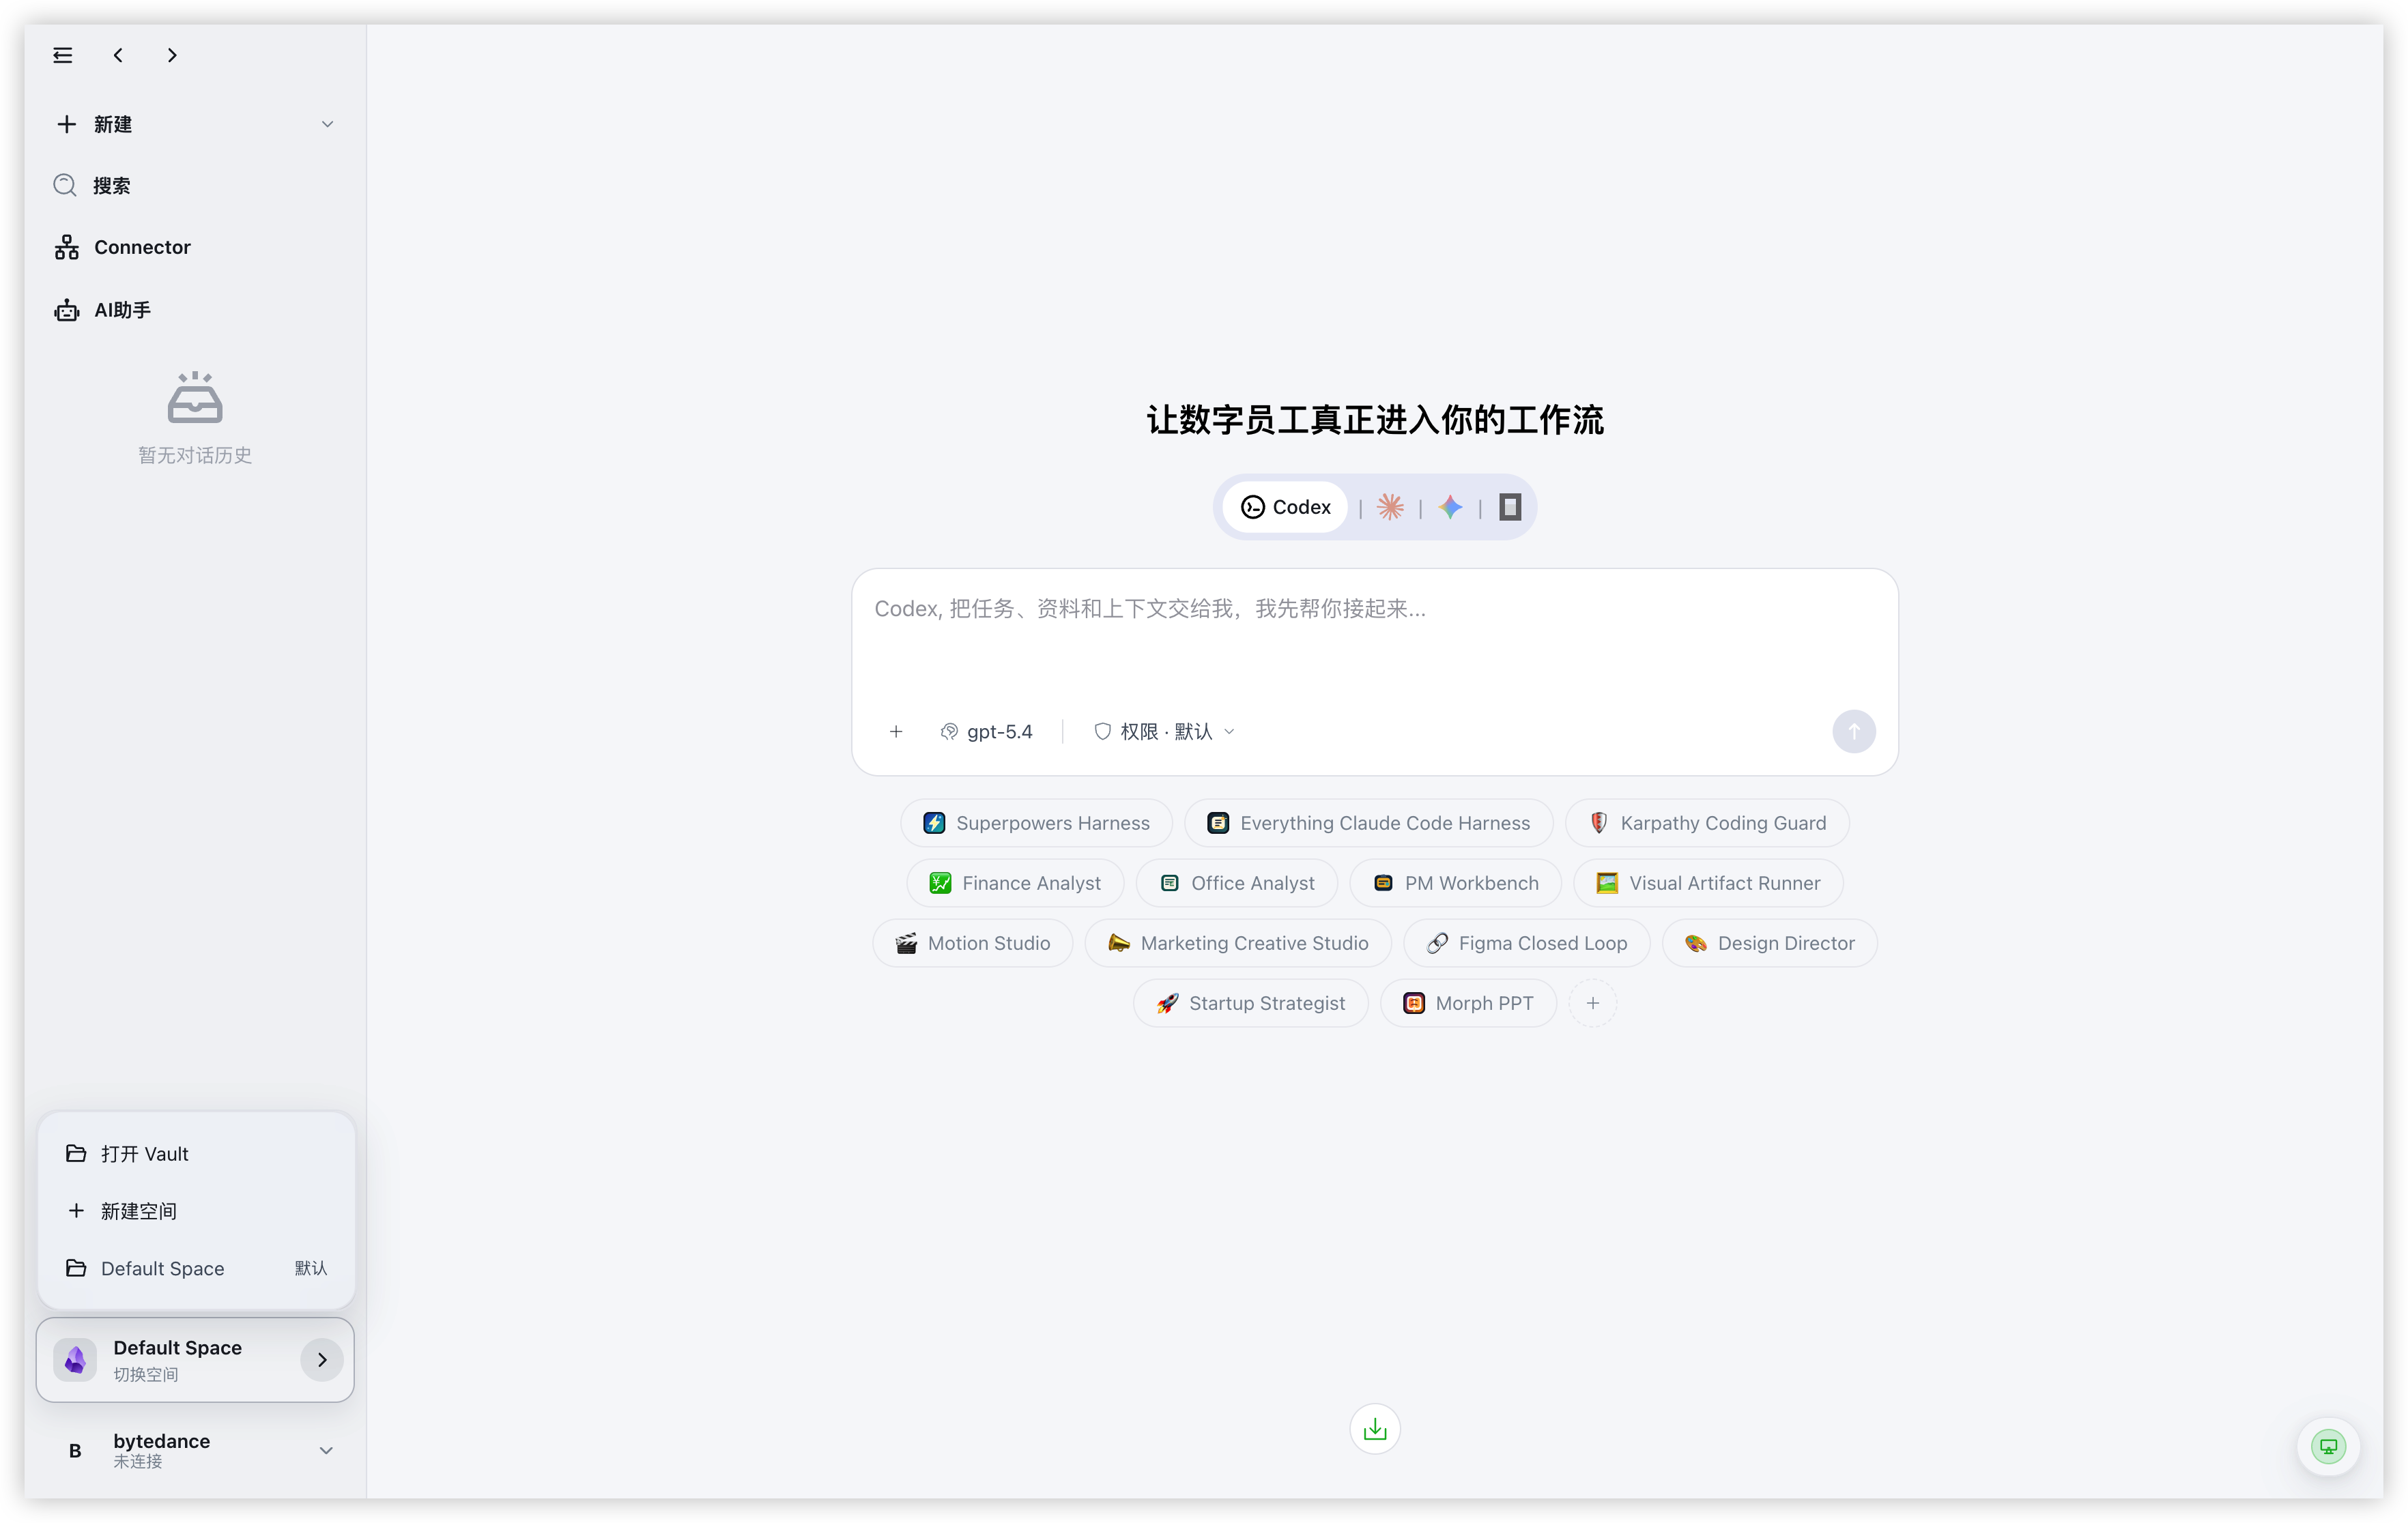Go forward with the right arrow
This screenshot has width=2408, height=1523.
172,55
